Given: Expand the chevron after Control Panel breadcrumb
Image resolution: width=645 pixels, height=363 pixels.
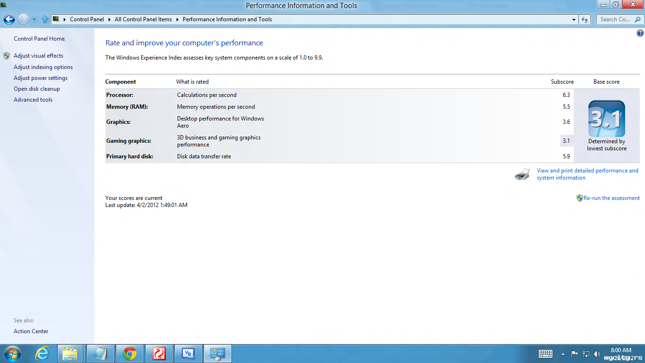Looking at the screenshot, I should (x=109, y=20).
